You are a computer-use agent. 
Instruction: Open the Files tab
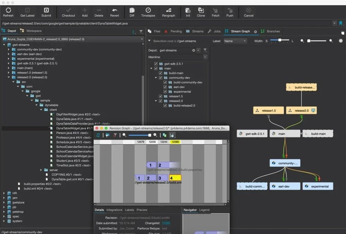tap(154, 31)
